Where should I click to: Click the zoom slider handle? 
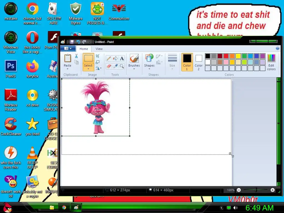(255, 190)
